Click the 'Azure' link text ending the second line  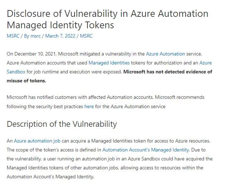[205, 63]
